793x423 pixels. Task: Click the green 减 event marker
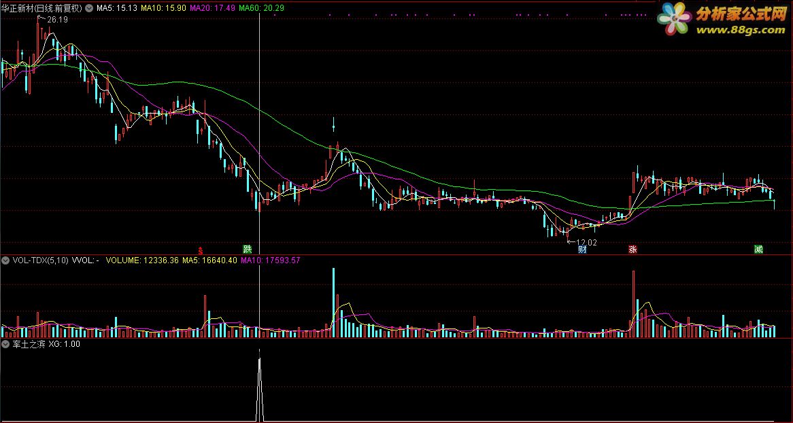tap(758, 249)
